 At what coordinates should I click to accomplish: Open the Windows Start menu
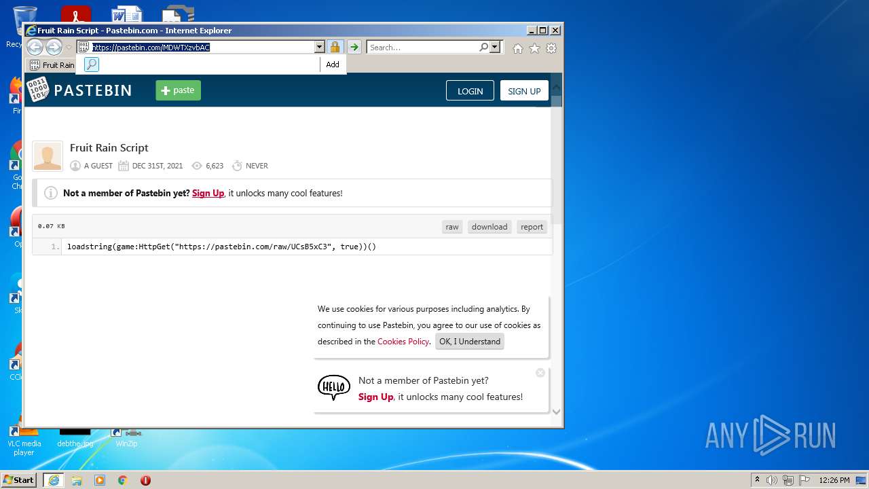18,480
